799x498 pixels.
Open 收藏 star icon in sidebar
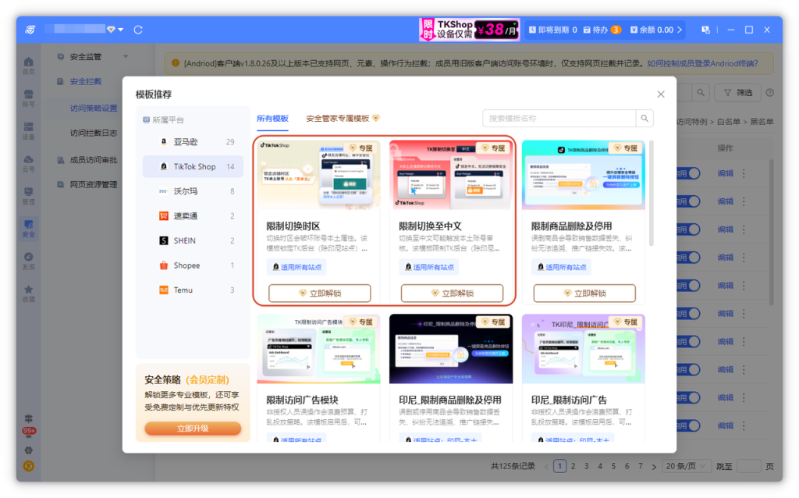29,293
